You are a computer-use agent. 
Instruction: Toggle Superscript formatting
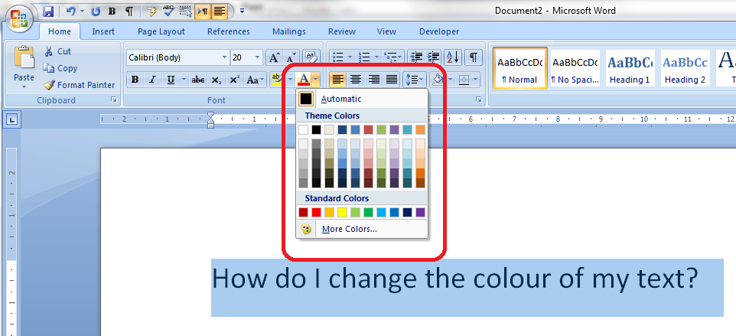[235, 80]
